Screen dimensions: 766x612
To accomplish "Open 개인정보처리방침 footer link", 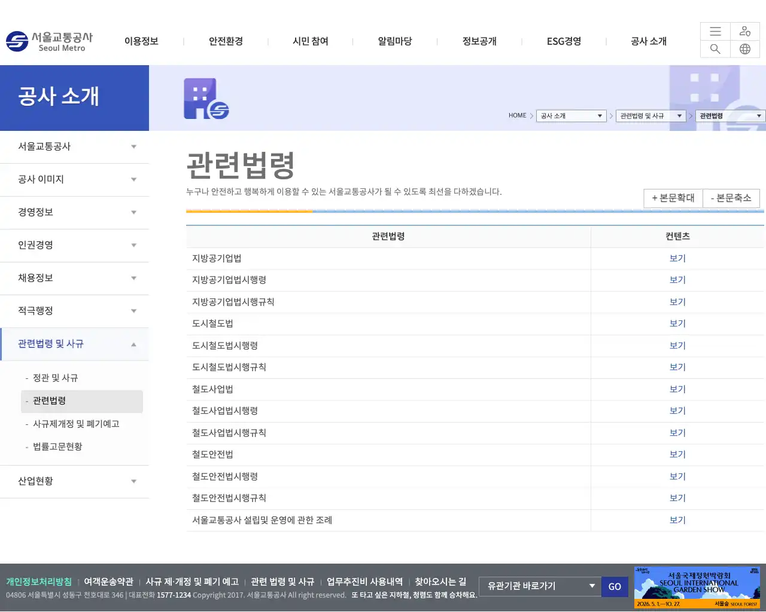I will [x=39, y=582].
